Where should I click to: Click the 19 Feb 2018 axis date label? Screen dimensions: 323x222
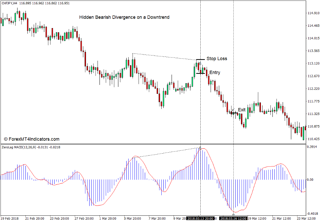pyautogui.click(x=9, y=218)
